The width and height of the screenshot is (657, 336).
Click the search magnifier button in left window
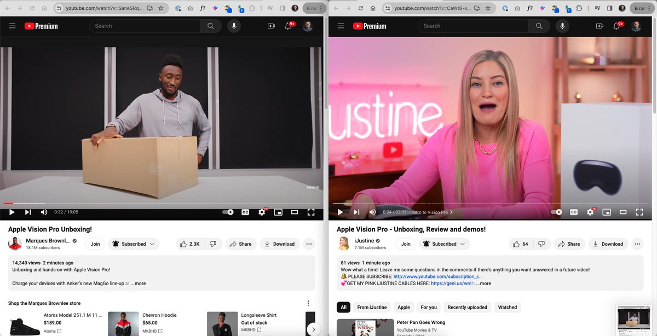211,26
